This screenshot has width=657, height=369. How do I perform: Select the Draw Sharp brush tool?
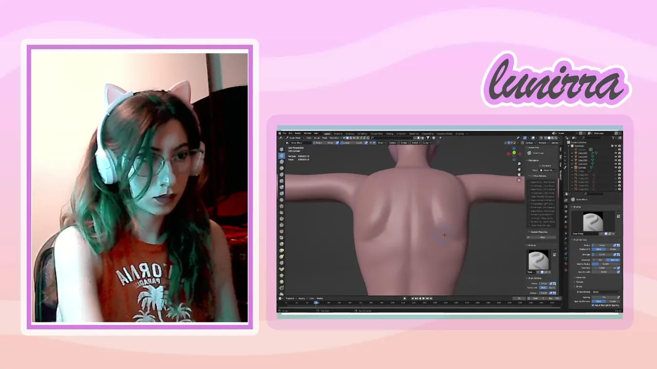pyautogui.click(x=281, y=155)
